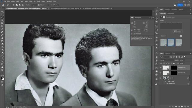Viewport: 192px width, 108px height.
Task: Select the Brush tool
Action: (2, 35)
